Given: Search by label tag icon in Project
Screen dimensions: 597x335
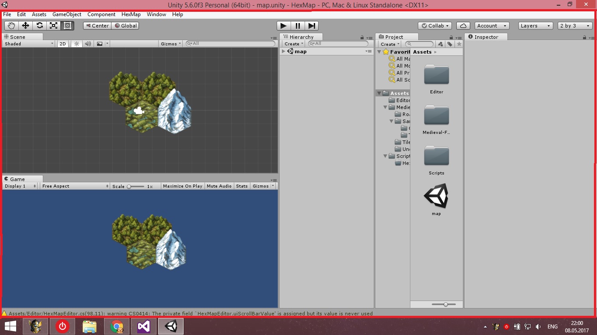Looking at the screenshot, I should pos(450,44).
